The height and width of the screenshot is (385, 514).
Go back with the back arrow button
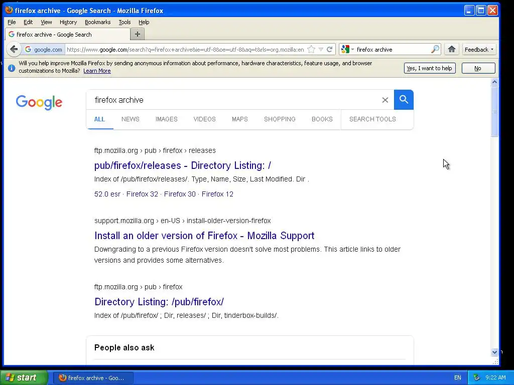14,50
